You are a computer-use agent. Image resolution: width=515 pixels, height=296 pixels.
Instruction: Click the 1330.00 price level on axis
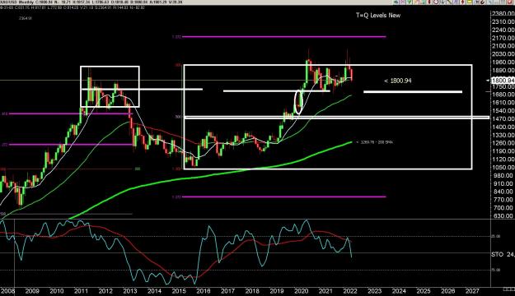[503, 135]
